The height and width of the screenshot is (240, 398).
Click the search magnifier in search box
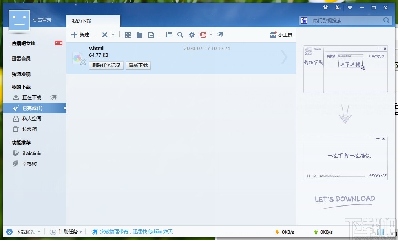(x=386, y=20)
